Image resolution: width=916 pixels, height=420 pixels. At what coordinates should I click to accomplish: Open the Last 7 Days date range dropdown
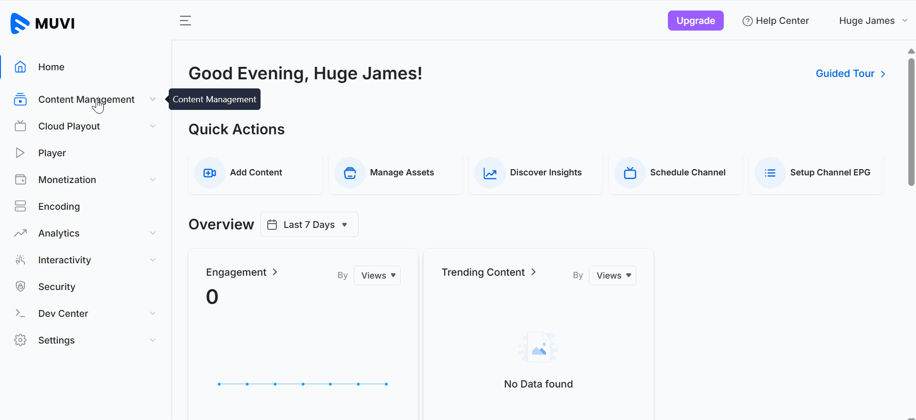coord(309,225)
